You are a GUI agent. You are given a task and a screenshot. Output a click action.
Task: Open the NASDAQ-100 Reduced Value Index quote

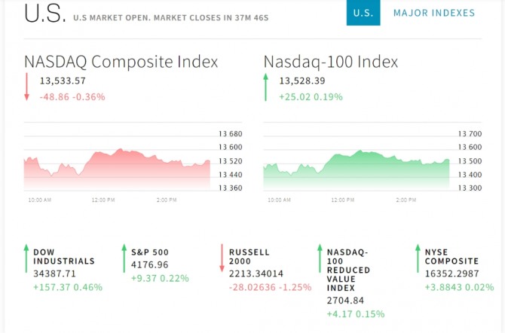[348, 270]
